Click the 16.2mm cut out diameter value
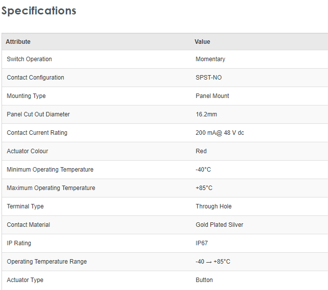 pos(206,114)
